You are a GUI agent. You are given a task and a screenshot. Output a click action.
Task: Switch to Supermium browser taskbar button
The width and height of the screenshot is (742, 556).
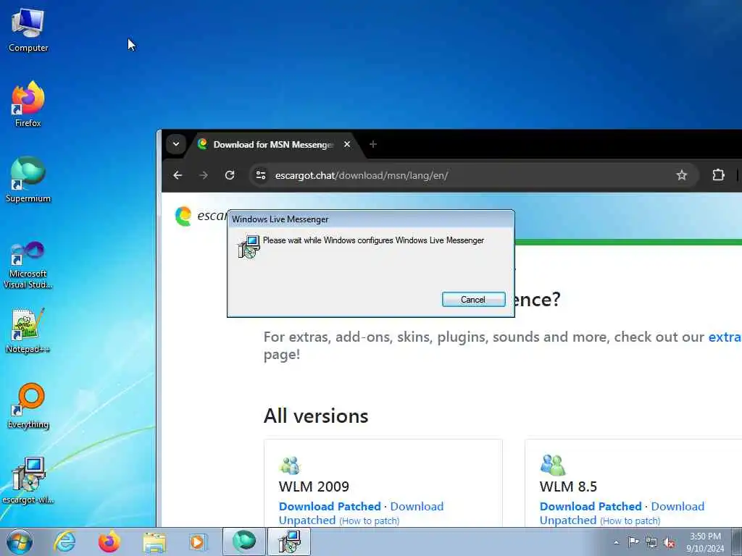point(243,542)
